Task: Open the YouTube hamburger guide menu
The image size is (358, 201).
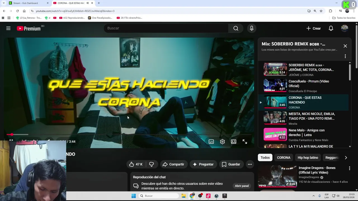Action: click(8, 28)
